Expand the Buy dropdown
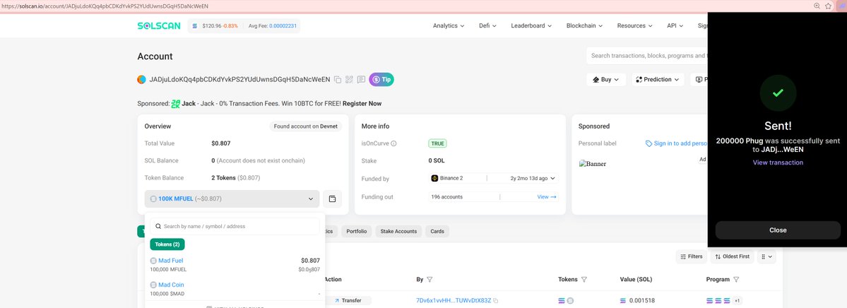 click(606, 79)
